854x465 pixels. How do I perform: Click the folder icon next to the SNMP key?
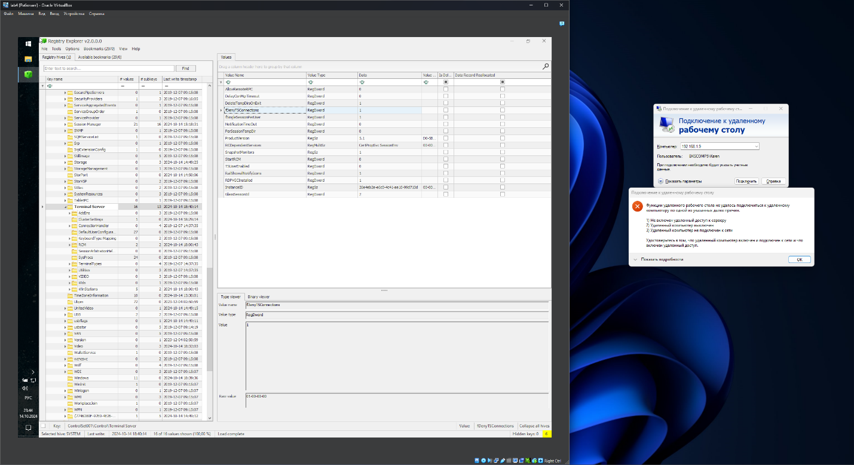[70, 130]
